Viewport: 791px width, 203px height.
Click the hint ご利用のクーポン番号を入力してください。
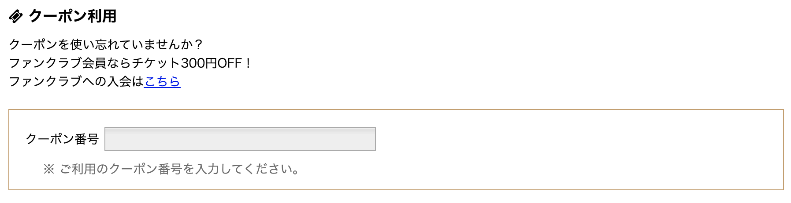[180, 169]
